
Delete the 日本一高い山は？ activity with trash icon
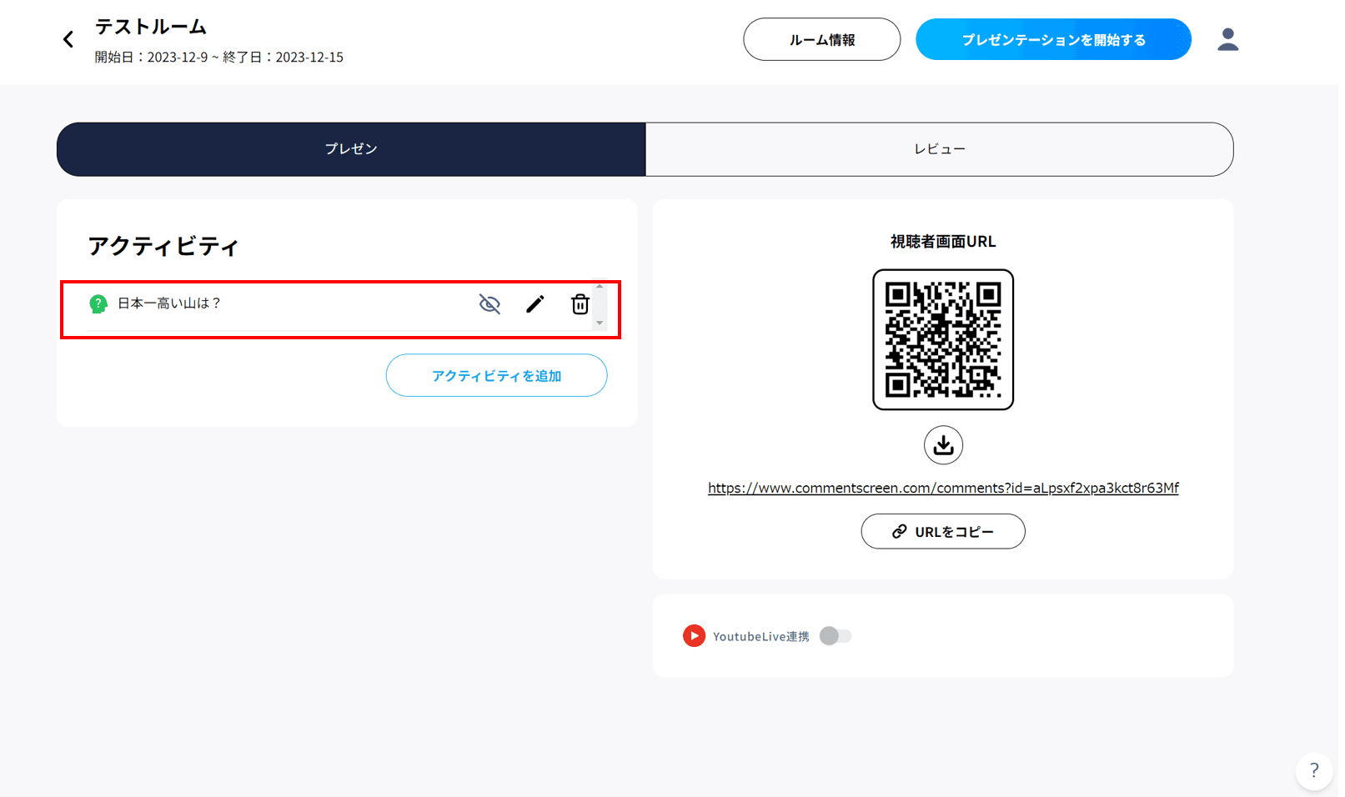(x=580, y=304)
